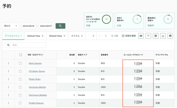Close the カスタム tab
This screenshot has height=108, width=177.
[x=82, y=36]
